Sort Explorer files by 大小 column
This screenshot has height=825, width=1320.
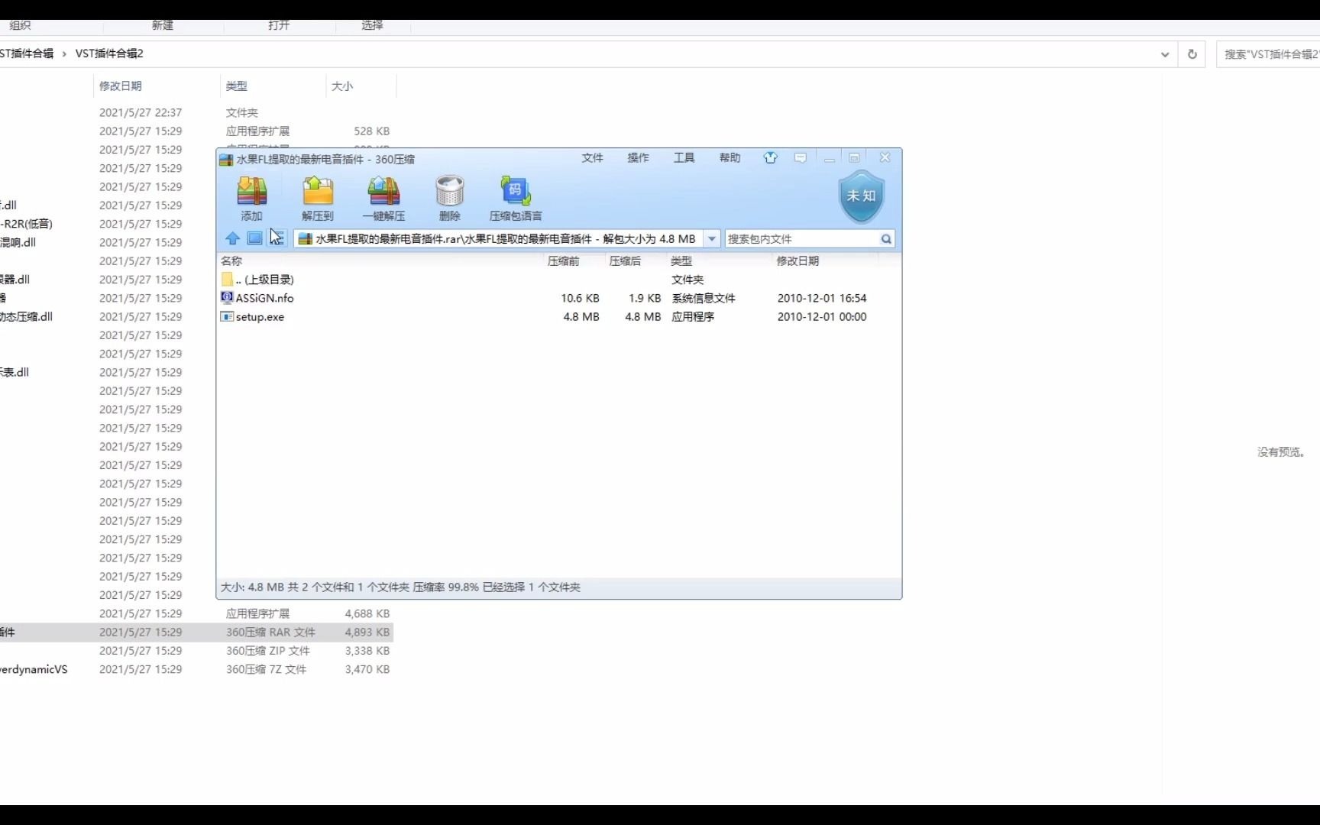coord(342,86)
